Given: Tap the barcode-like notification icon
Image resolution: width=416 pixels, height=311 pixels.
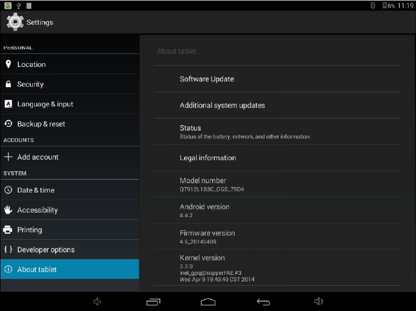Looking at the screenshot, I should [x=29, y=5].
